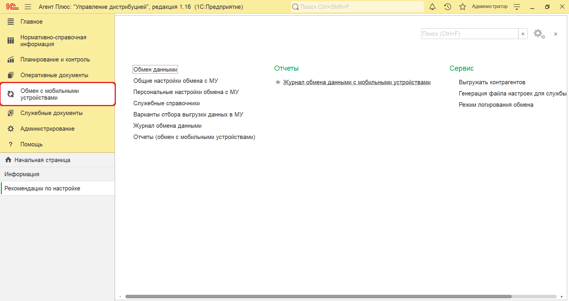Open Общие настройки обмена с МУ
Screen dimensions: 569x301
[175, 81]
